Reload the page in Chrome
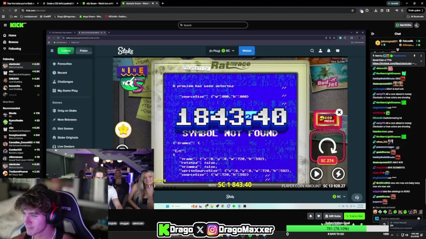The width and height of the screenshot is (426, 239). 15,10
